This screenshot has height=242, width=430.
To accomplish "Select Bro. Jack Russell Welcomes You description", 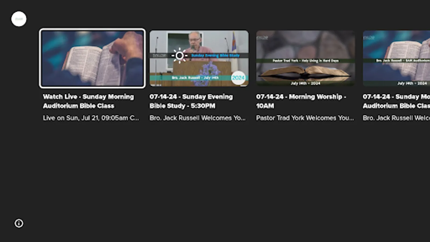I will click(198, 118).
